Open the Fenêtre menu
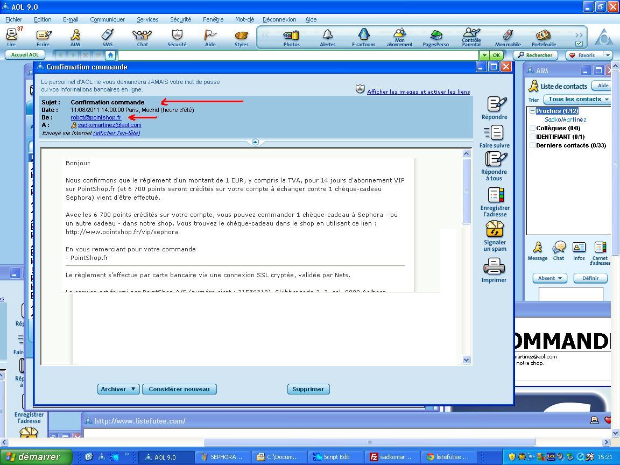620x465 pixels. point(213,19)
